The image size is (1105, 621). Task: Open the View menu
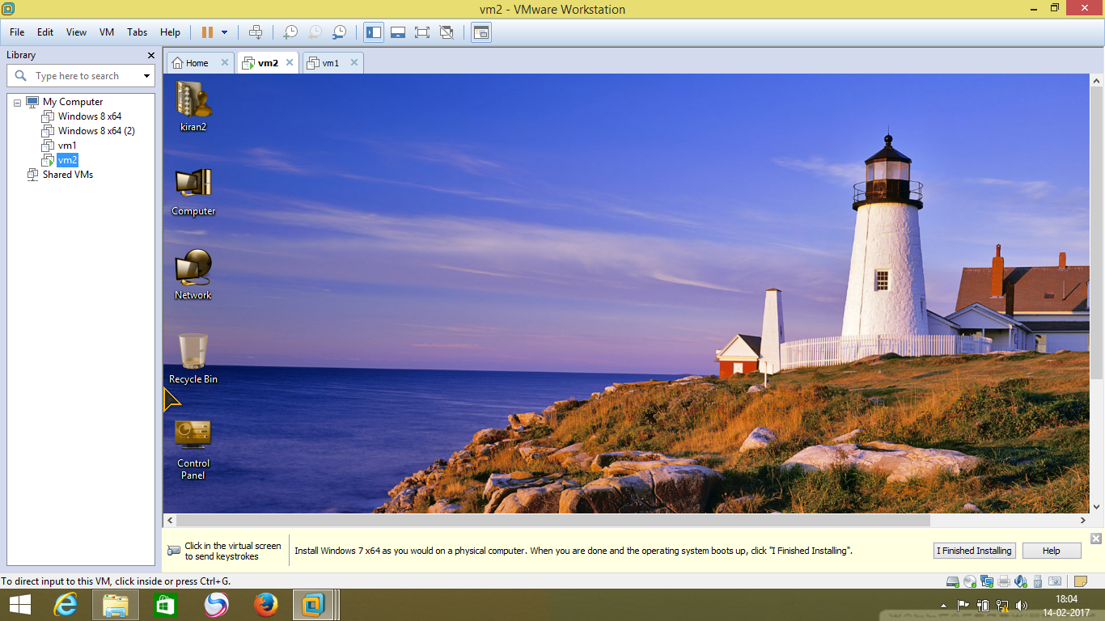pyautogui.click(x=76, y=32)
